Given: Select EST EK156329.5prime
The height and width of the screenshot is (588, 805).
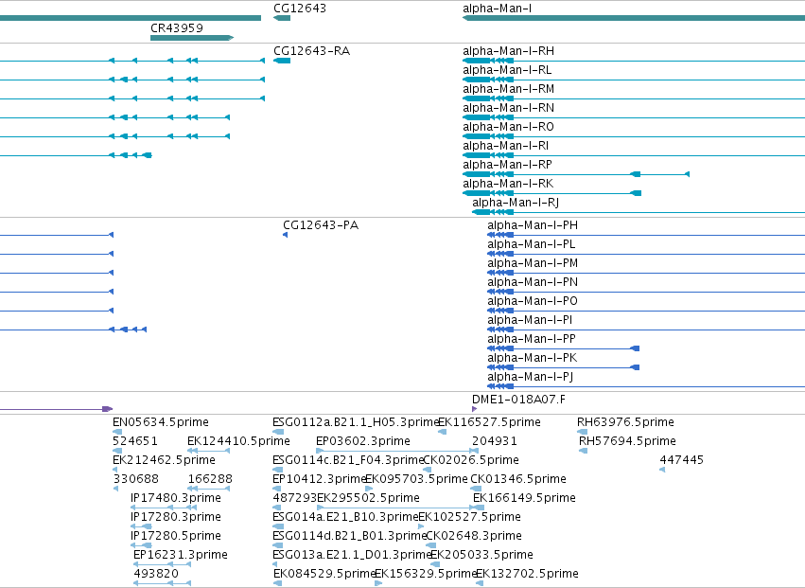Looking at the screenshot, I should [x=426, y=574].
